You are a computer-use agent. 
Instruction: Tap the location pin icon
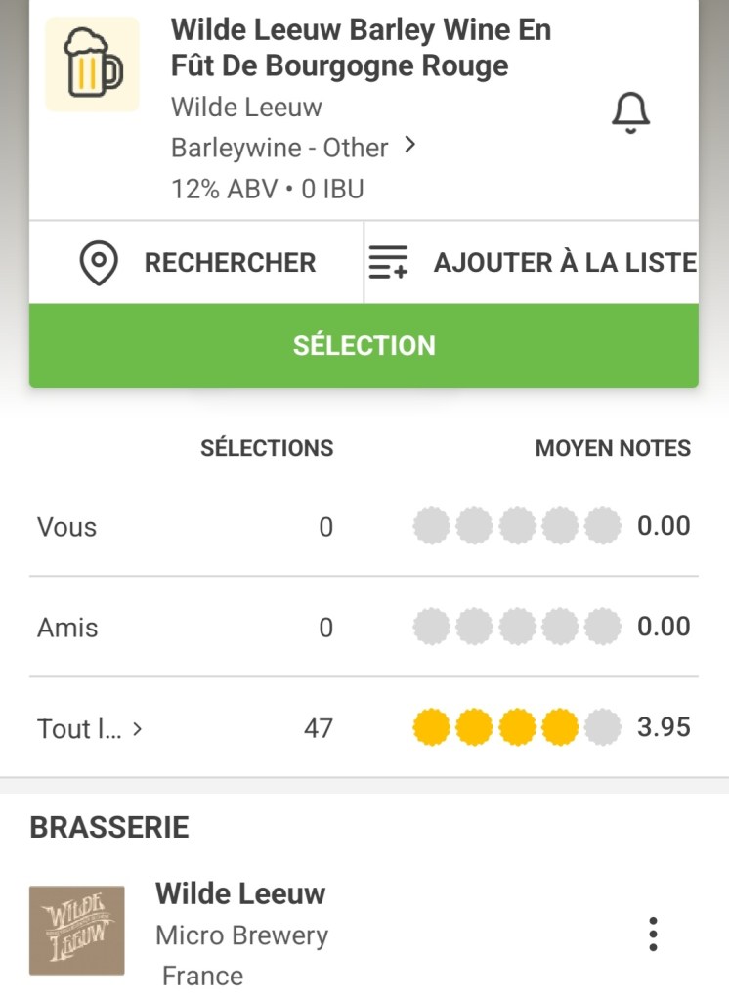pyautogui.click(x=99, y=263)
